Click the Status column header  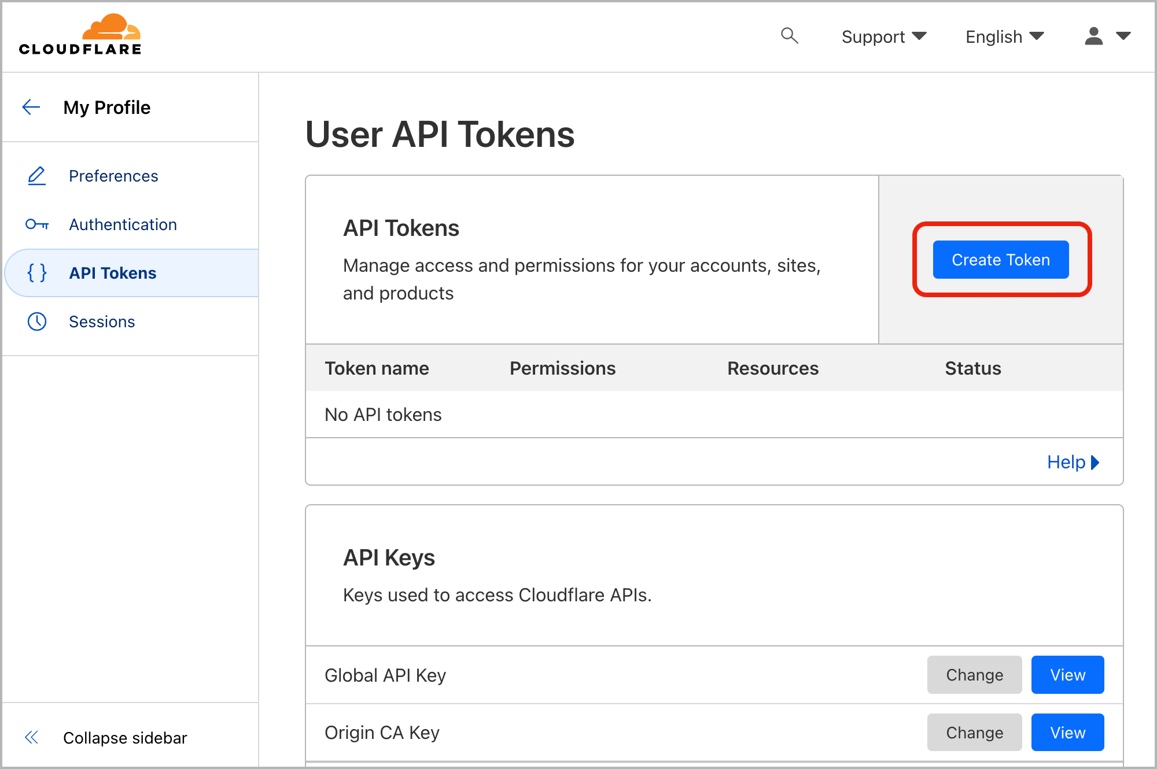click(973, 368)
